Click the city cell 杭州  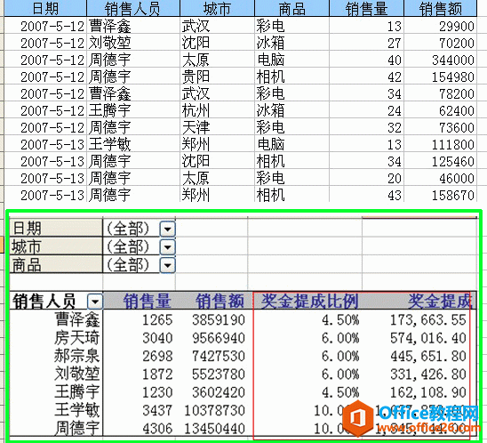coord(196,110)
